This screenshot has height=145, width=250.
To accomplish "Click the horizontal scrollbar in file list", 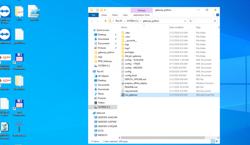I will (163, 138).
